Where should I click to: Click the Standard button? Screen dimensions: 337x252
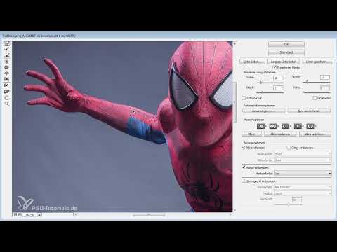click(286, 52)
